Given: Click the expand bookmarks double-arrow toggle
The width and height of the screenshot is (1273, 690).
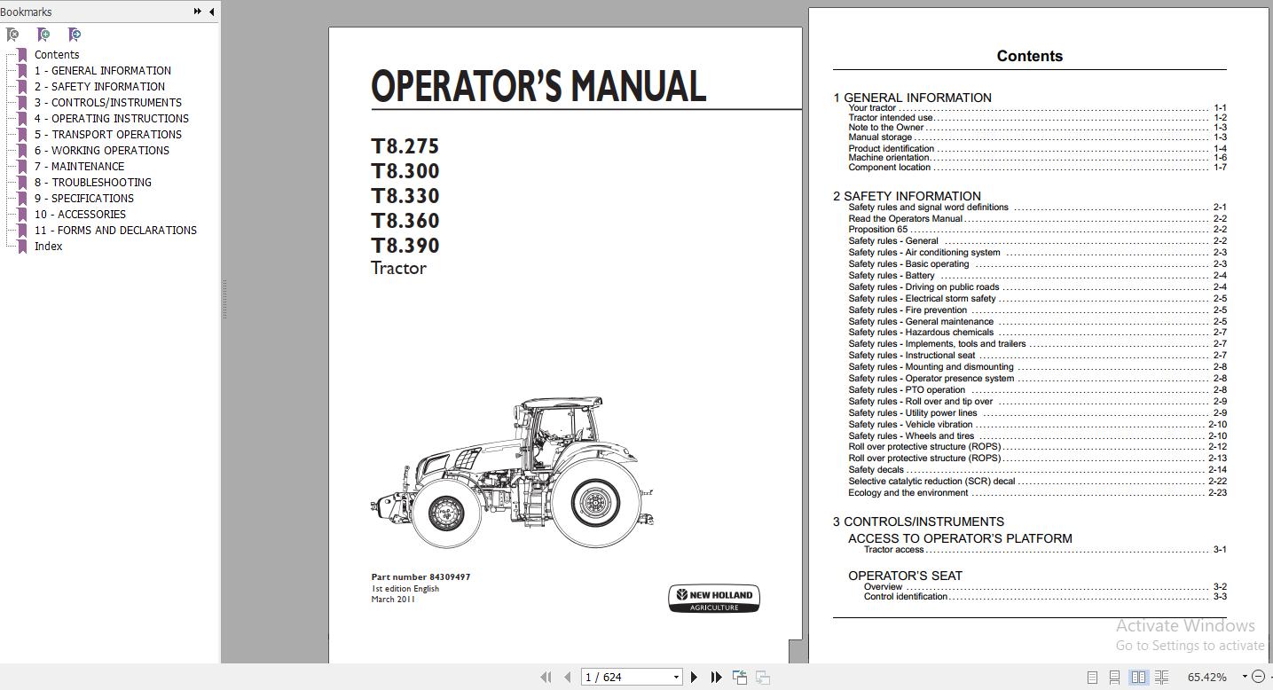Looking at the screenshot, I should coord(197,12).
